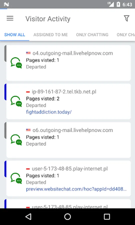Tap US flag beside o4.outgoing-mail.livehelpnow.com
The height and width of the screenshot is (225, 135).
coord(28,53)
